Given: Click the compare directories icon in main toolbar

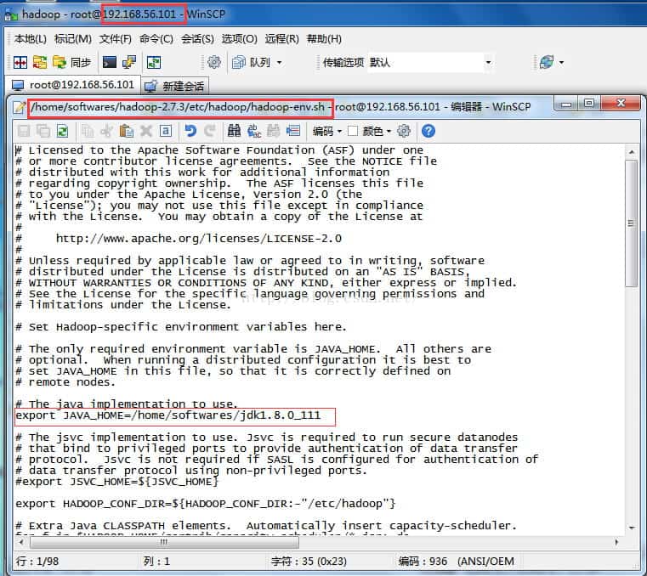Looking at the screenshot, I should click(x=20, y=62).
